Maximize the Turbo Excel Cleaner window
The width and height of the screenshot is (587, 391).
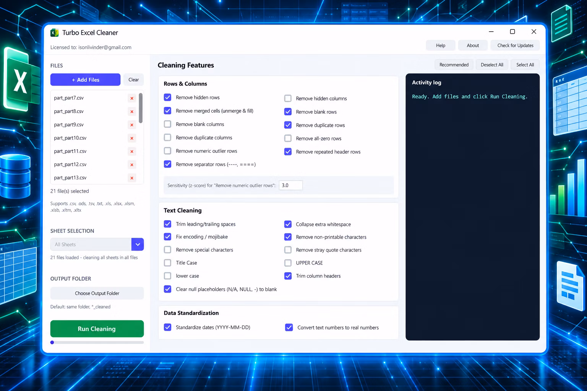[512, 32]
